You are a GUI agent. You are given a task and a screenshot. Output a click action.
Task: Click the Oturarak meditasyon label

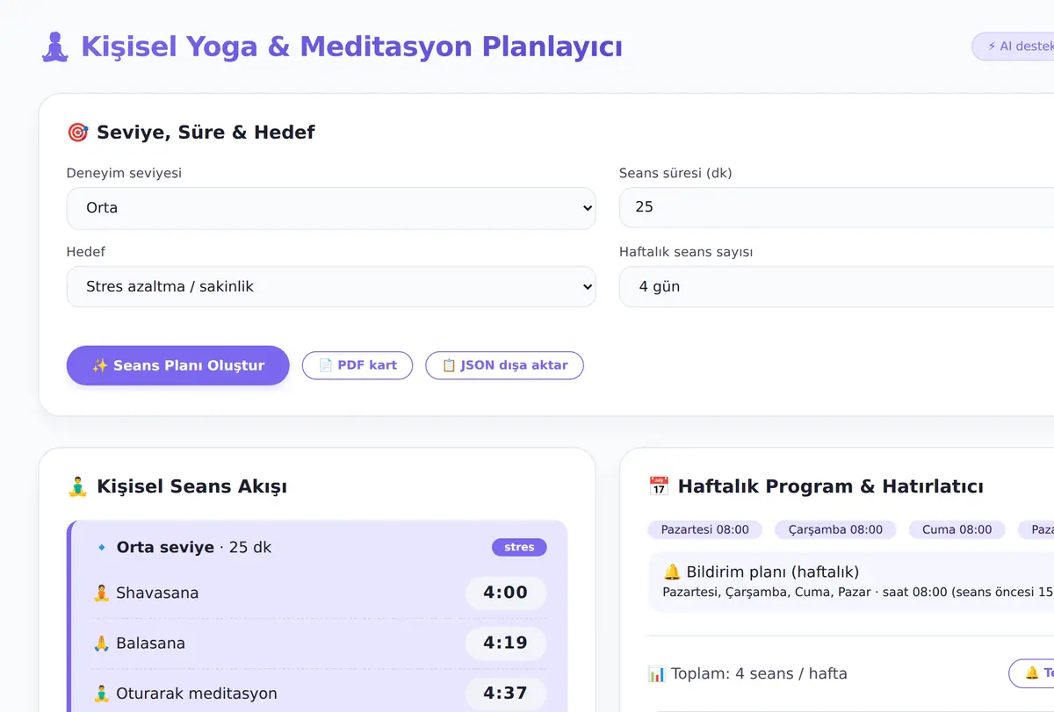click(x=197, y=694)
